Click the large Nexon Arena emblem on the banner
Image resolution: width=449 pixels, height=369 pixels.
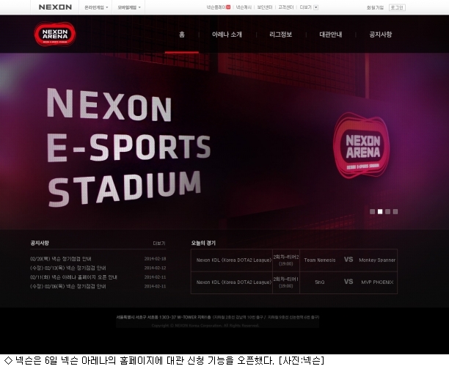point(362,145)
